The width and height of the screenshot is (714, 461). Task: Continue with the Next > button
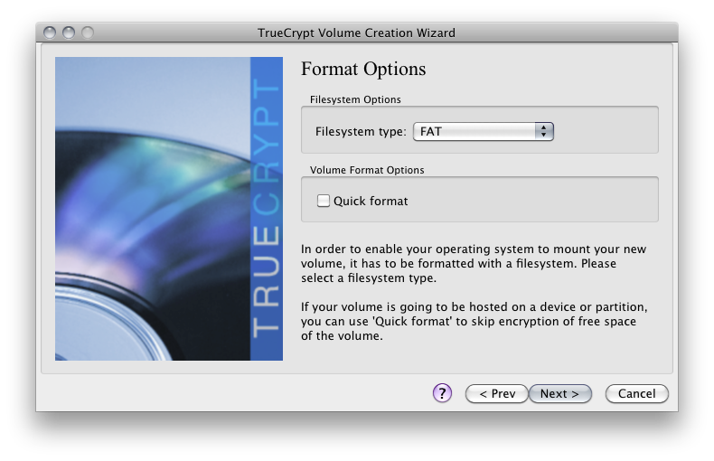coord(560,393)
